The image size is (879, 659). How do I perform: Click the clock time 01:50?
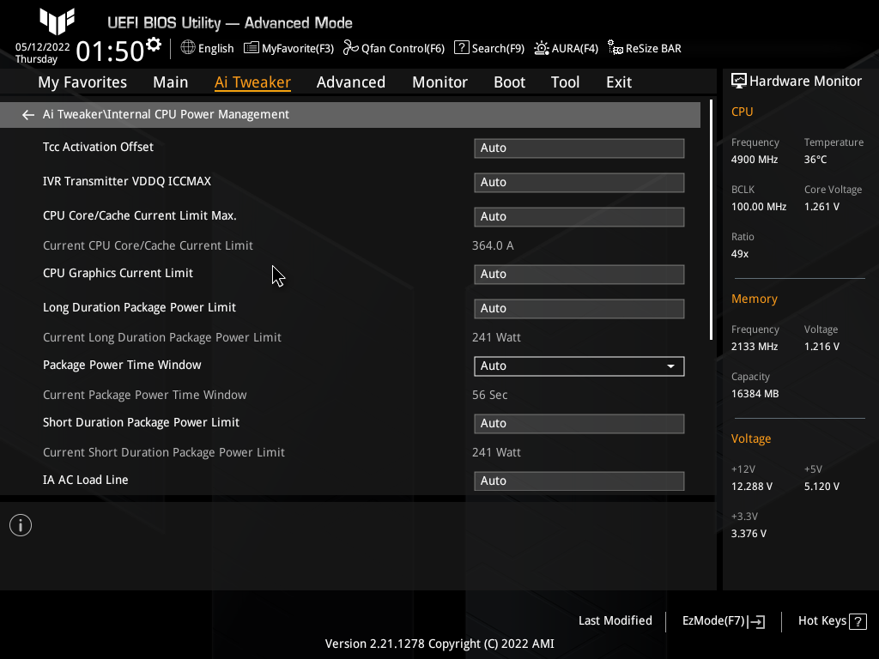point(111,51)
